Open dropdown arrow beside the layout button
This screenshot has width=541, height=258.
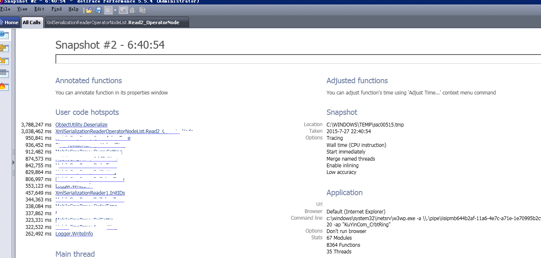click(x=115, y=10)
